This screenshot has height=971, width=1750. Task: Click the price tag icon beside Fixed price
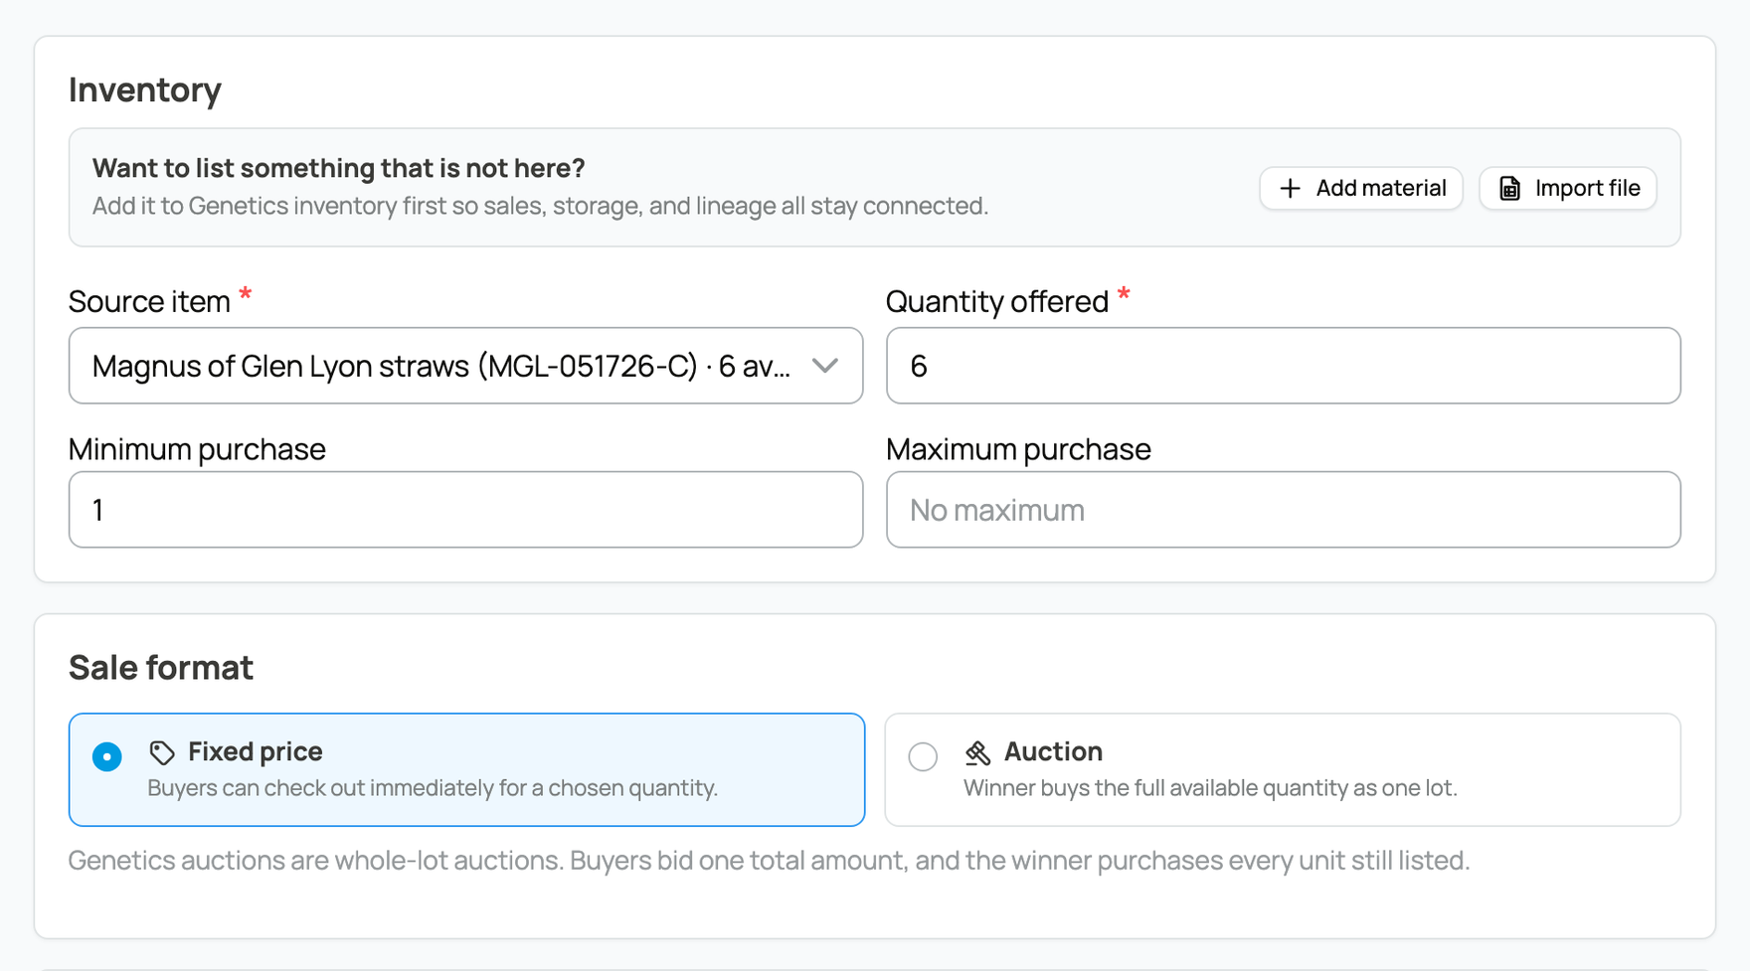pos(162,752)
